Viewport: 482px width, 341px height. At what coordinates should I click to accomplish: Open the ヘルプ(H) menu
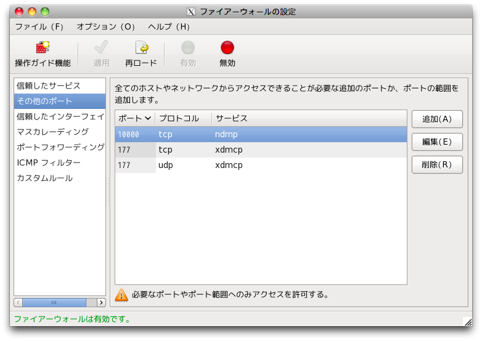(169, 27)
